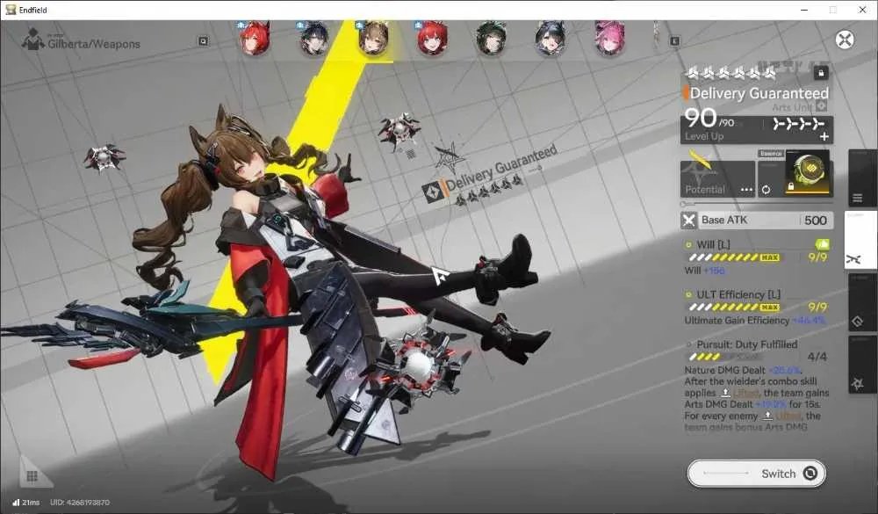The image size is (878, 514).
Task: Click the slider track under the Potential box
Action: tap(757, 204)
